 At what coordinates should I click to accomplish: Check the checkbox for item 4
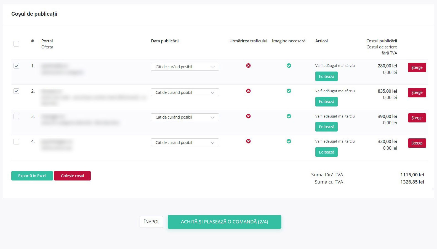click(16, 141)
